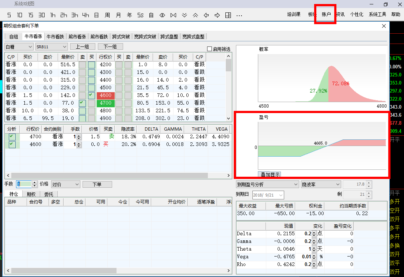The height and width of the screenshot is (277, 404).
Task: Open the toolbar more options ellipsis
Action: pyautogui.click(x=239, y=15)
